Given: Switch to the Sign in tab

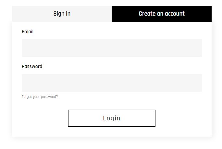Looking at the screenshot, I should tap(62, 14).
